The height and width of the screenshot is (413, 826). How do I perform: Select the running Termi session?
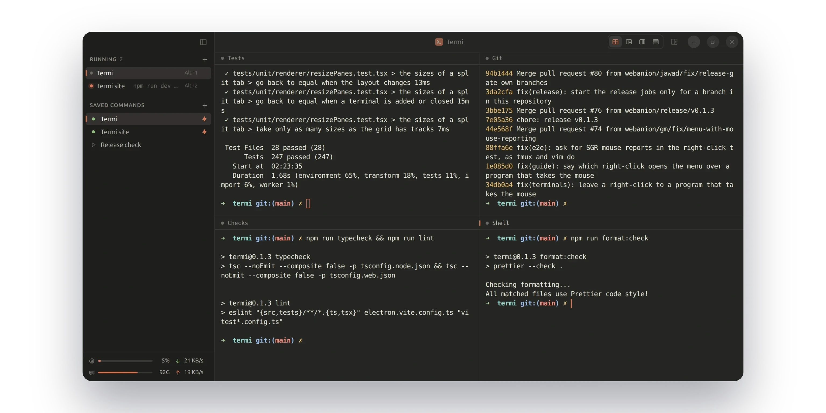tap(148, 73)
